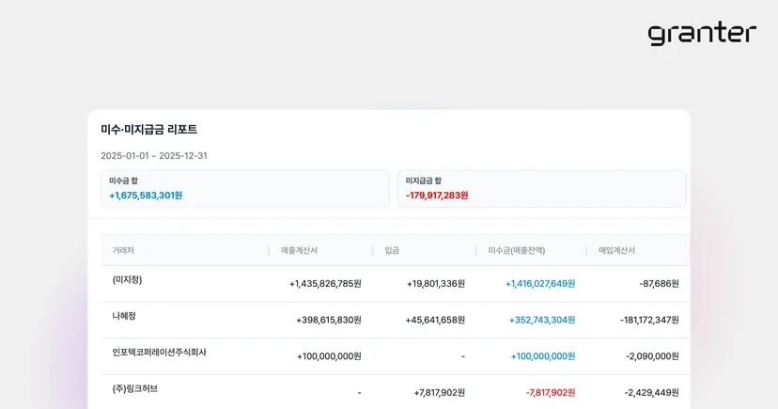The image size is (778, 409).
Task: Click the -179,917,283원 total value
Action: [437, 196]
